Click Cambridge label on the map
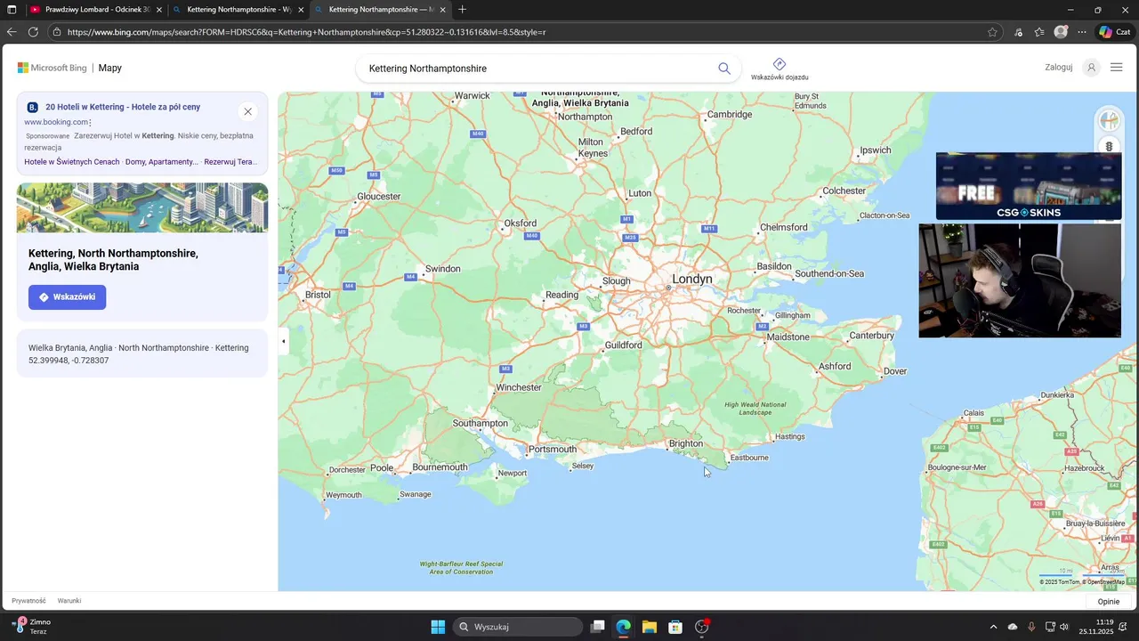This screenshot has height=641, width=1139. tap(730, 115)
